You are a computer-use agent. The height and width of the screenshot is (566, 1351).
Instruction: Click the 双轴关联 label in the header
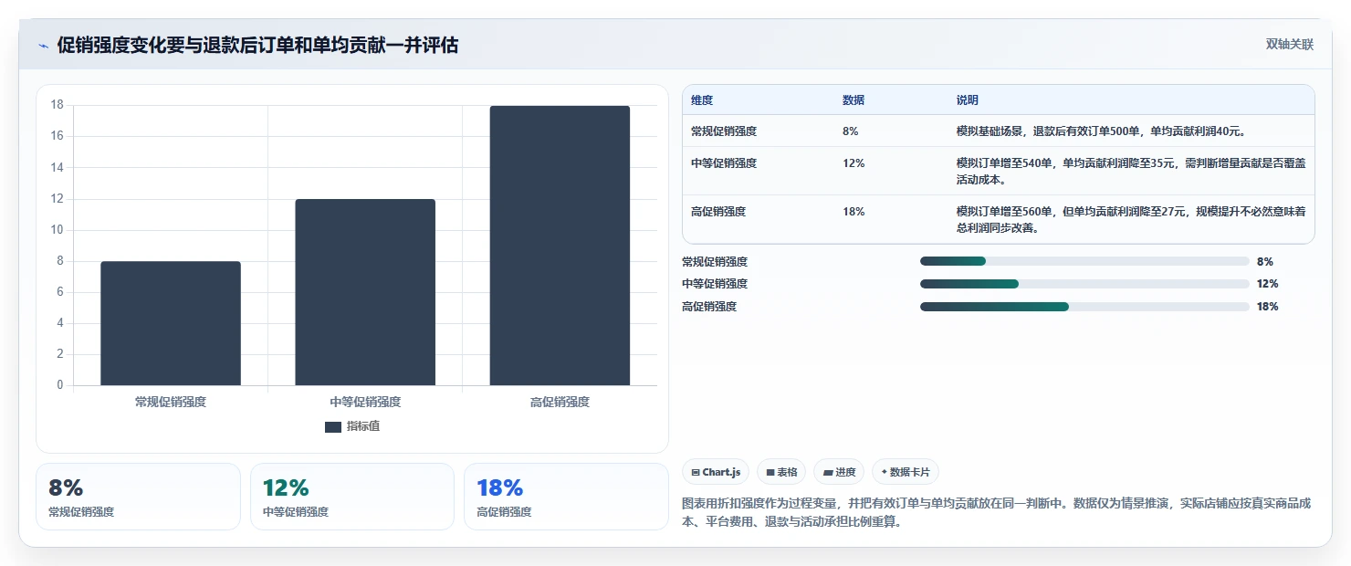tap(1289, 45)
